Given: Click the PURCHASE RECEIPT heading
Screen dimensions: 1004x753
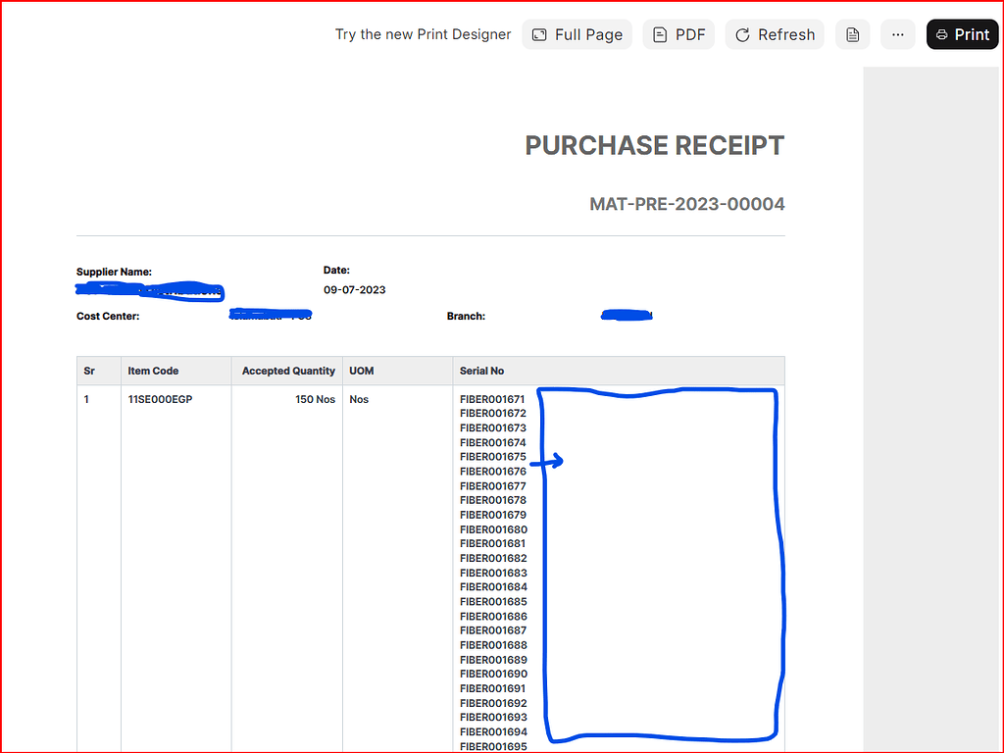Looking at the screenshot, I should click(x=654, y=145).
